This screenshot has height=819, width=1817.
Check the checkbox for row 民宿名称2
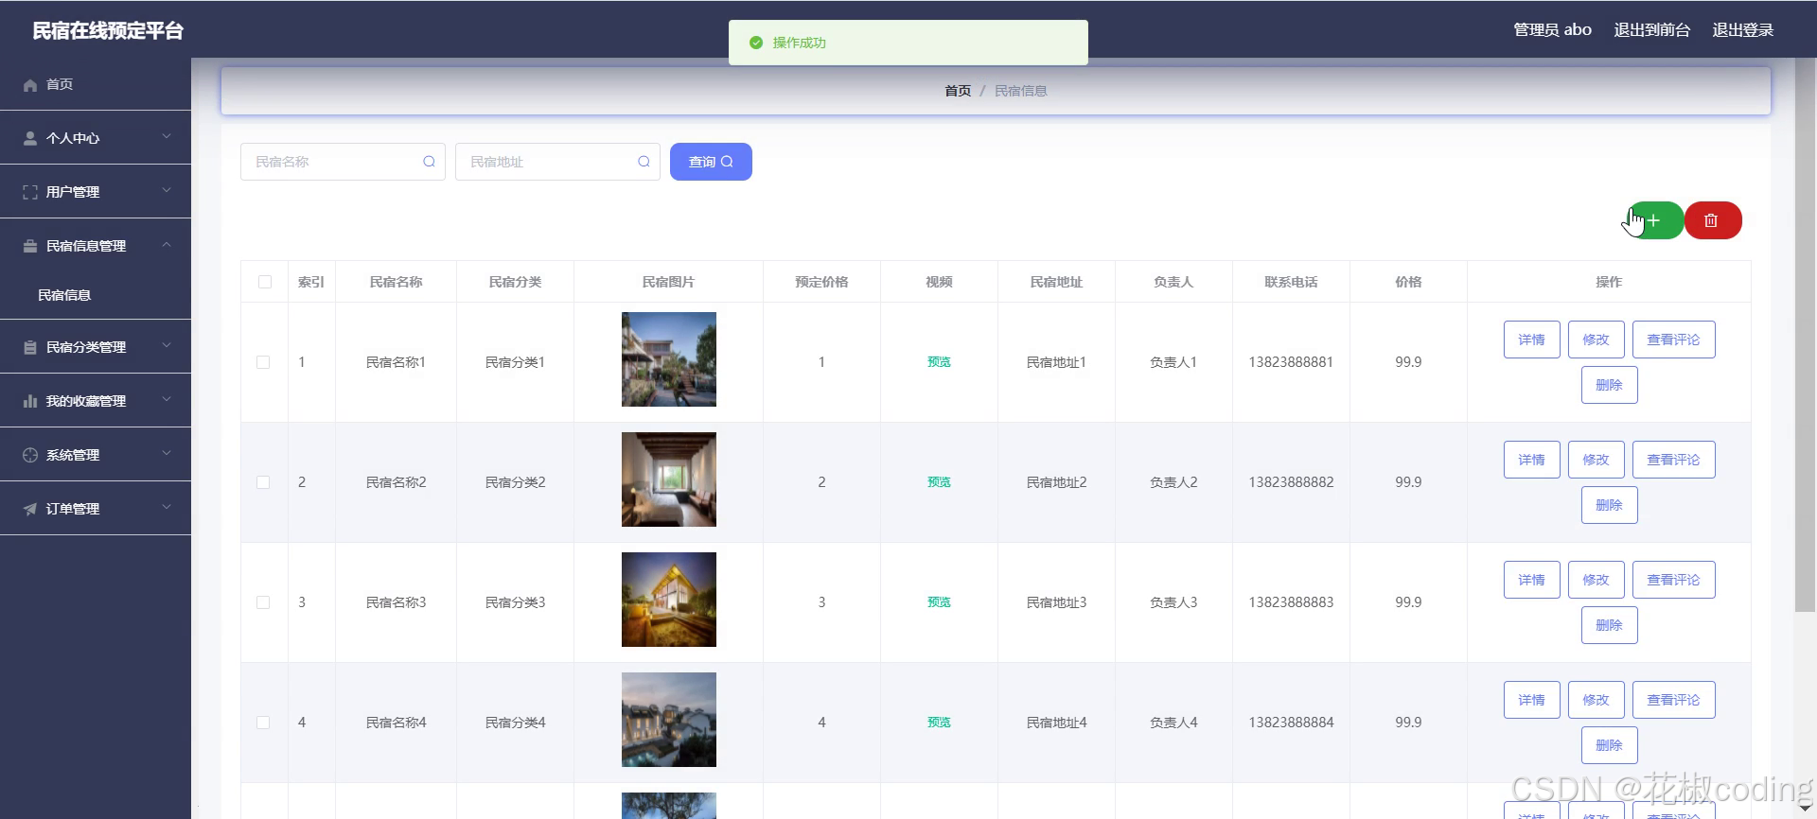point(263,482)
